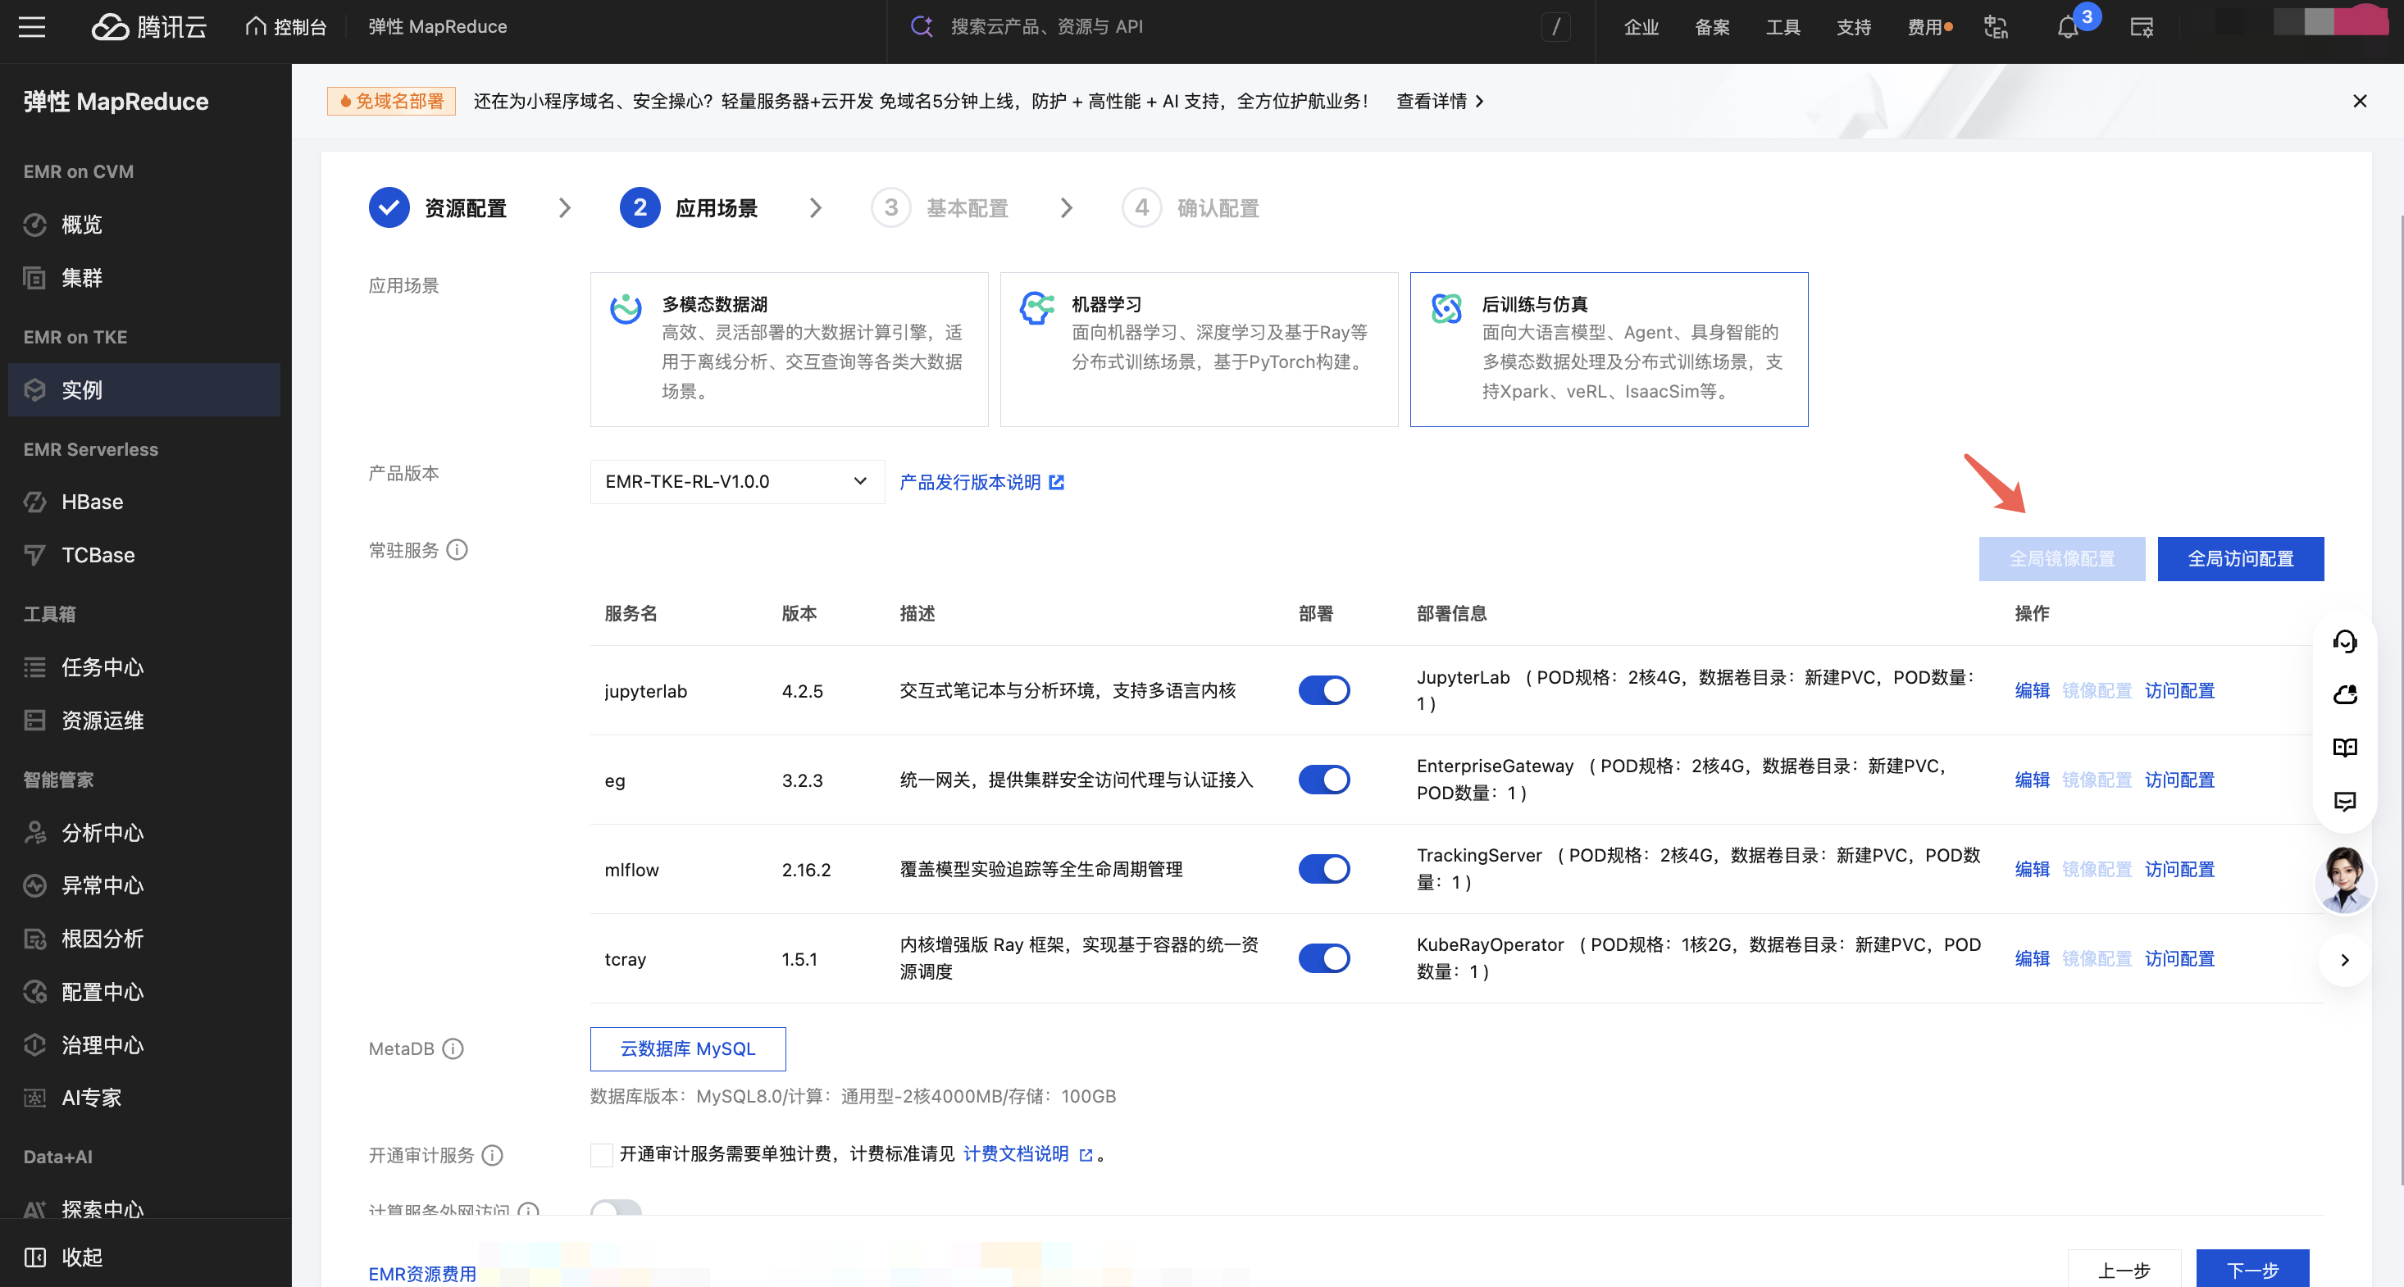Click 访问配置 for mlflow
This screenshot has height=1287, width=2404.
(x=2179, y=869)
